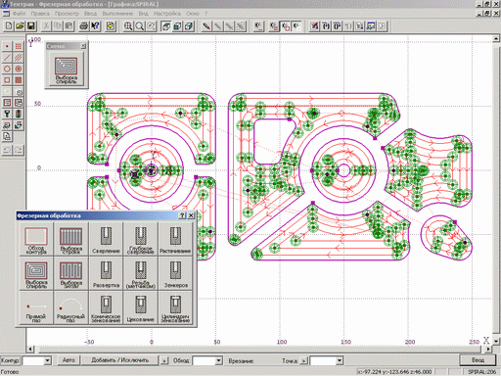Select the filled square tool
This screenshot has width=501, height=376.
point(19,80)
